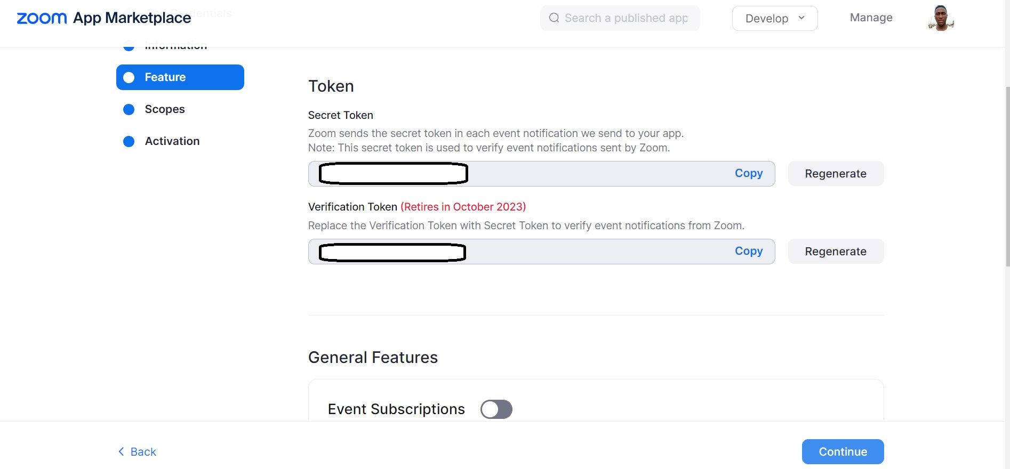Click the Scopes step bullet icon
Viewport: 1010px width, 469px height.
point(129,109)
